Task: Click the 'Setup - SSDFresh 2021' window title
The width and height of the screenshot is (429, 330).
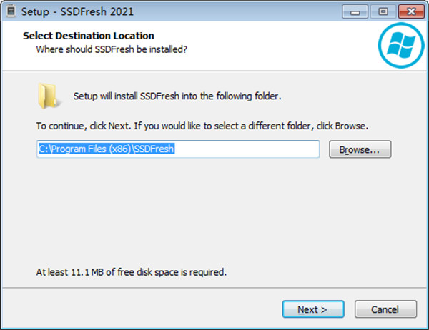Action: (x=77, y=12)
